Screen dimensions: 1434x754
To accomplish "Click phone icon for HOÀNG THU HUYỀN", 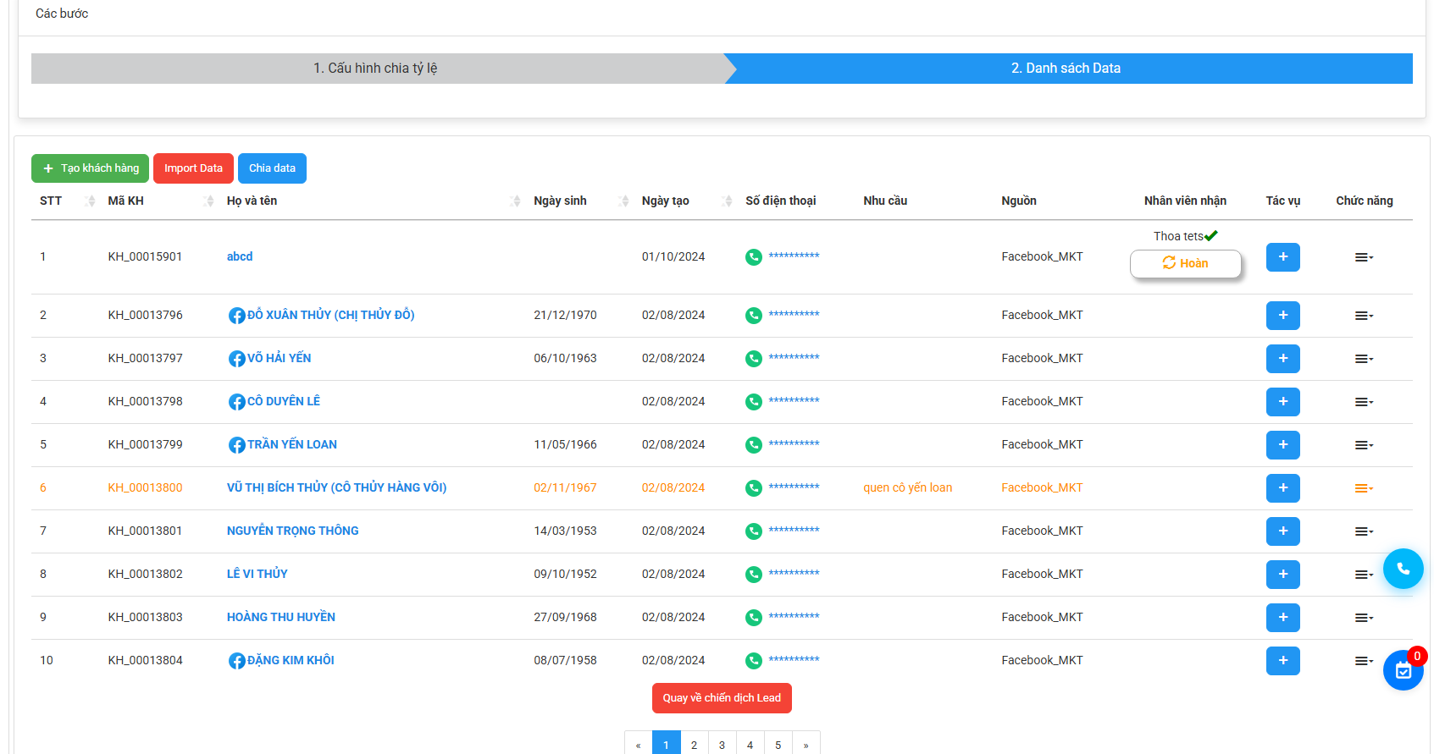I will [x=753, y=618].
